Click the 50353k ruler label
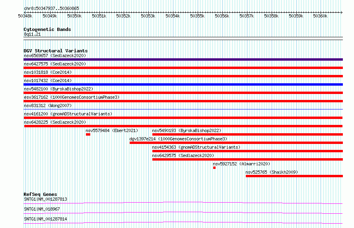 pyautogui.click(x=148, y=16)
